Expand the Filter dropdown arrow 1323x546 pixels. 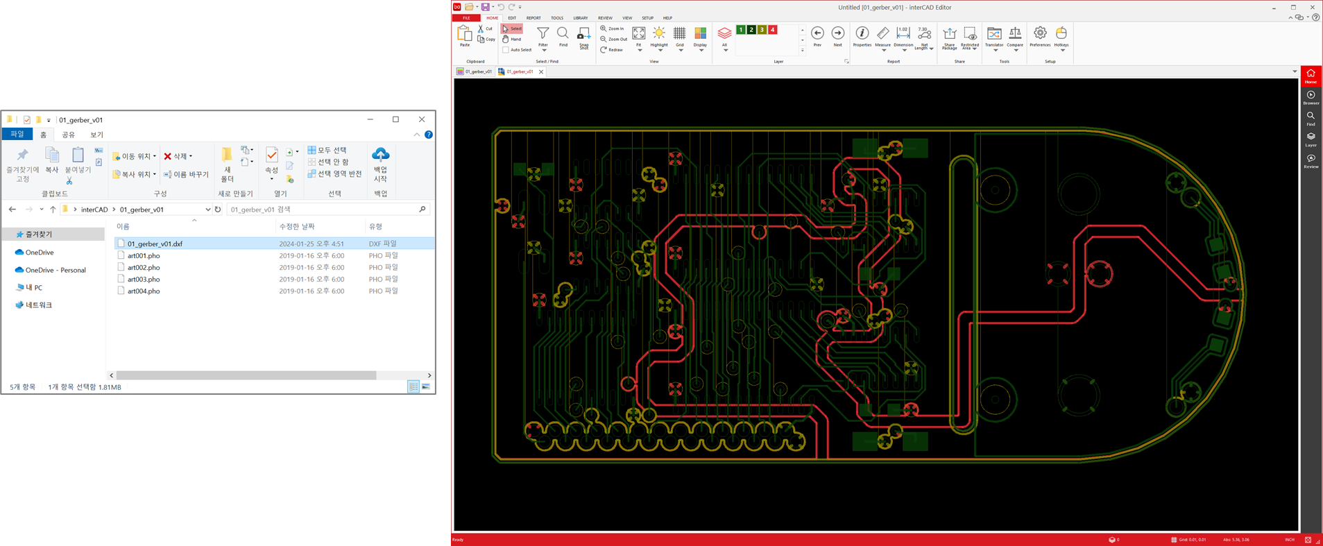[543, 50]
